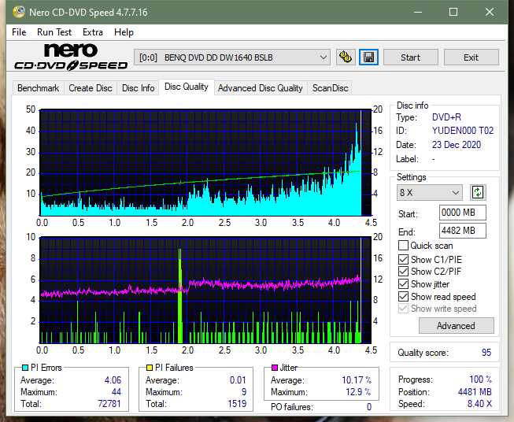Minimize the Nero CD-DVD Speed window
Screen dimensions: 514x422
tap(418, 12)
